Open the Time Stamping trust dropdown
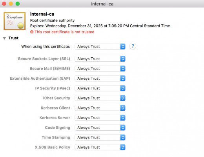The width and height of the screenshot is (204, 157). pos(100,137)
